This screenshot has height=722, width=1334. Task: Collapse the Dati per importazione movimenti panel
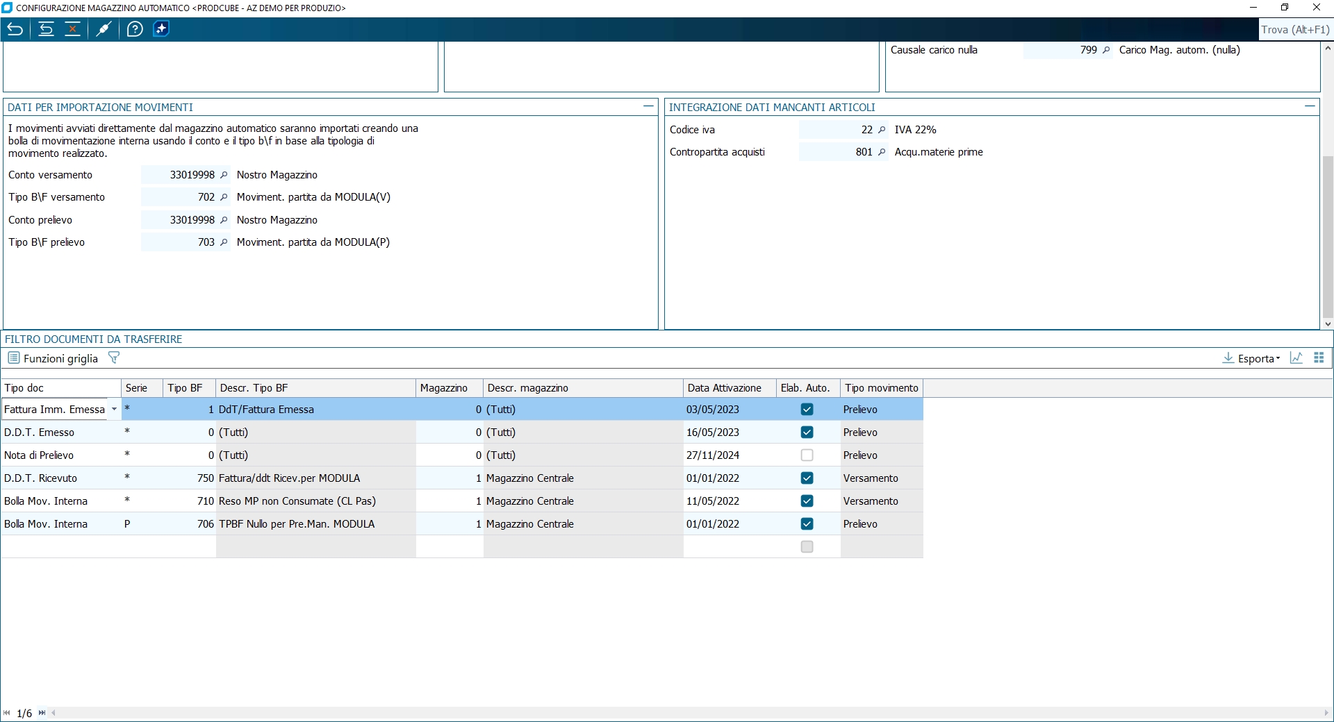tap(648, 106)
